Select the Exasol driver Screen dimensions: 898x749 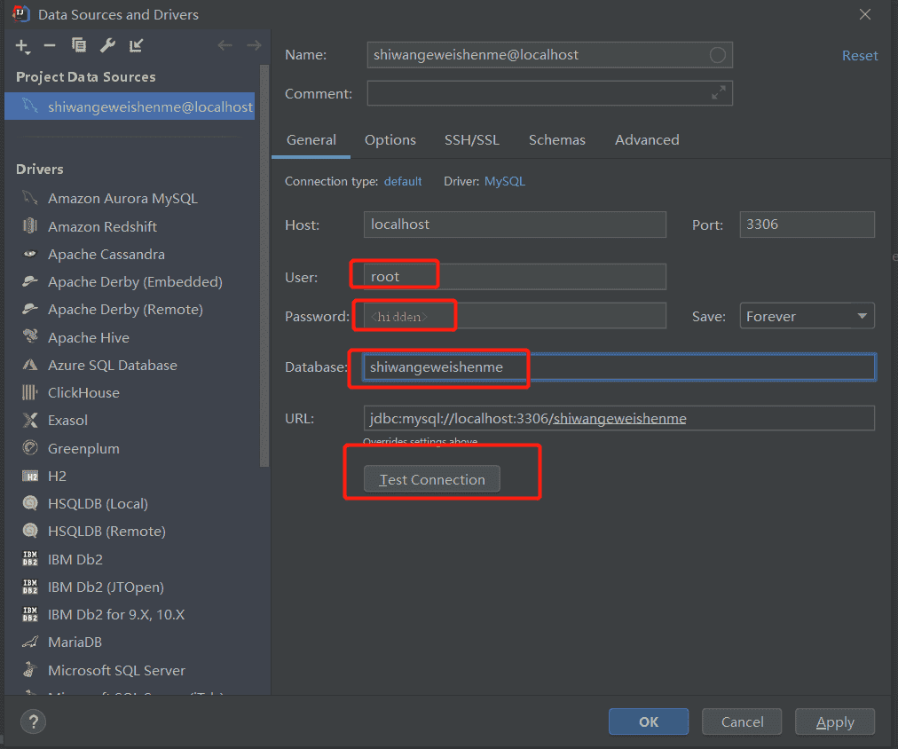click(x=67, y=420)
